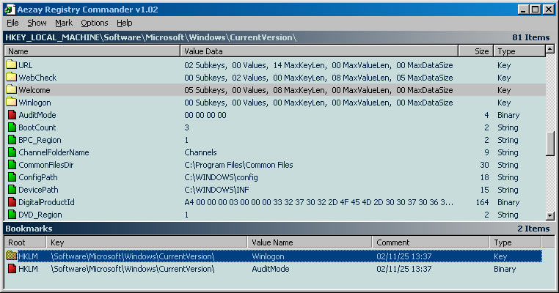This screenshot has height=293, width=559.
Task: Select the Winlogon key name in registry list
Action: (x=34, y=103)
